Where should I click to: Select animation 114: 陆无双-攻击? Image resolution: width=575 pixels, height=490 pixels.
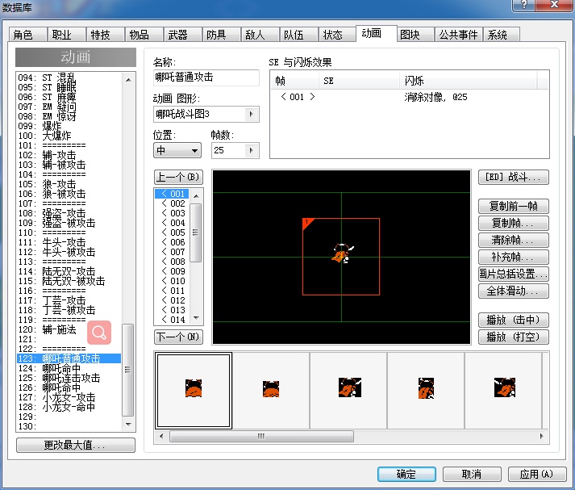[69, 271]
